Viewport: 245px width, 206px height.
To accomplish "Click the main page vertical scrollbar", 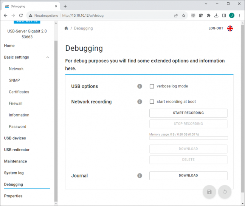I will 242,108.
